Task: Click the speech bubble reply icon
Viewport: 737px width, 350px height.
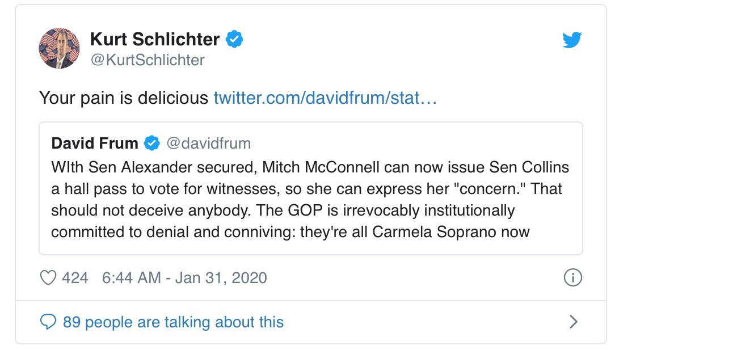Action: (49, 322)
